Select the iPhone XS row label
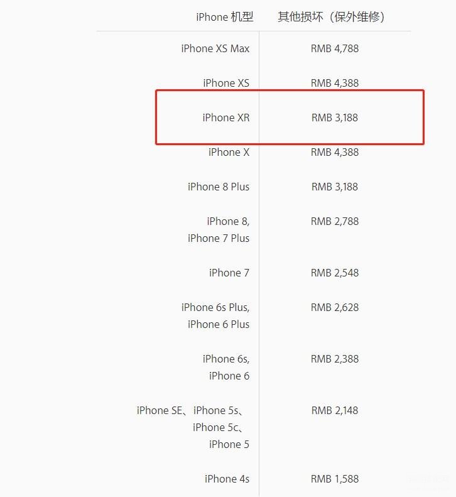Screen dimensions: 456x497 click(226, 83)
